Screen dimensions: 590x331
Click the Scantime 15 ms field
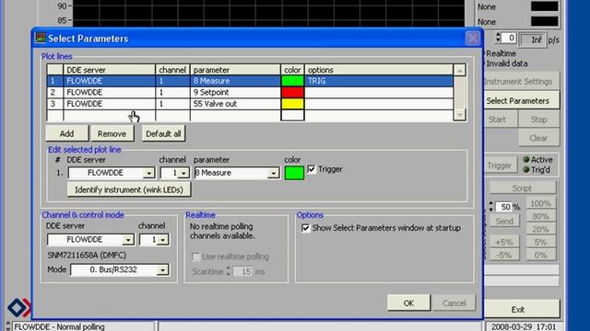point(243,271)
